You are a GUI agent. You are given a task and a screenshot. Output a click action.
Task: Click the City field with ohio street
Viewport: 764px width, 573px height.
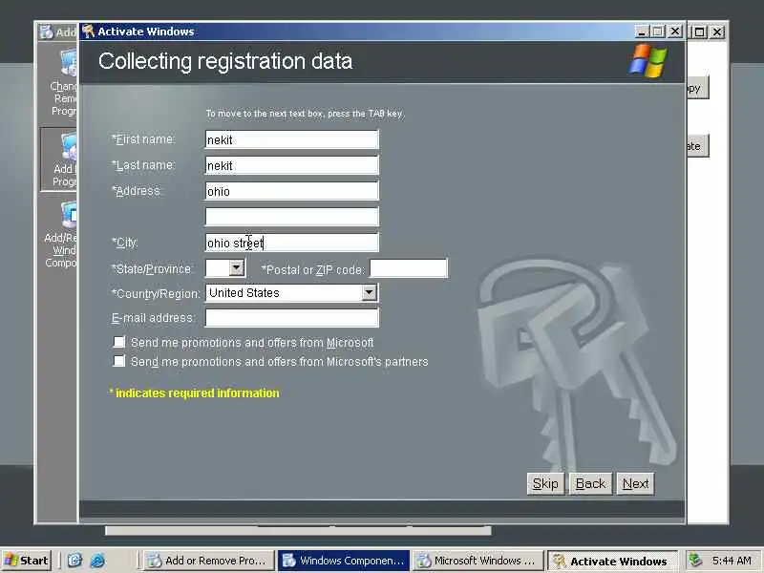click(292, 243)
